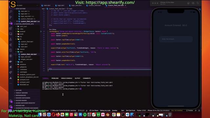Viewport: 210px width, 118px height.
Task: Click Flutter version in status bar
Action: click(x=141, y=110)
